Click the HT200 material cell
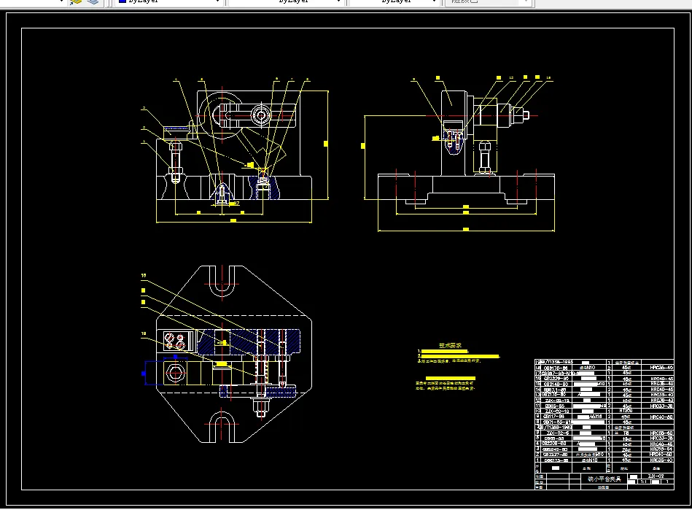Image resolution: width=692 pixels, height=510 pixels. 626,411
